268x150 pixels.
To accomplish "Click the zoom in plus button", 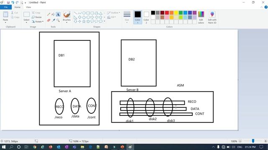I will [265, 141].
